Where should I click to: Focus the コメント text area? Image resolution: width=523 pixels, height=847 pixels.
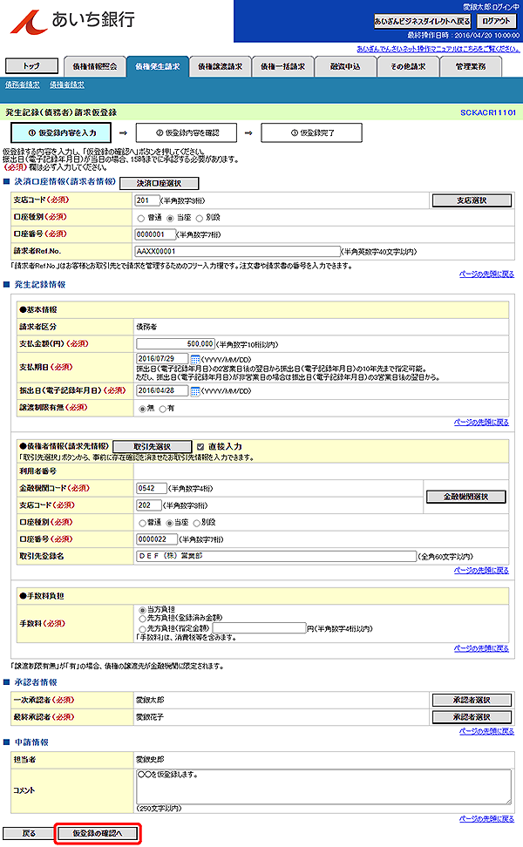pyautogui.click(x=323, y=787)
